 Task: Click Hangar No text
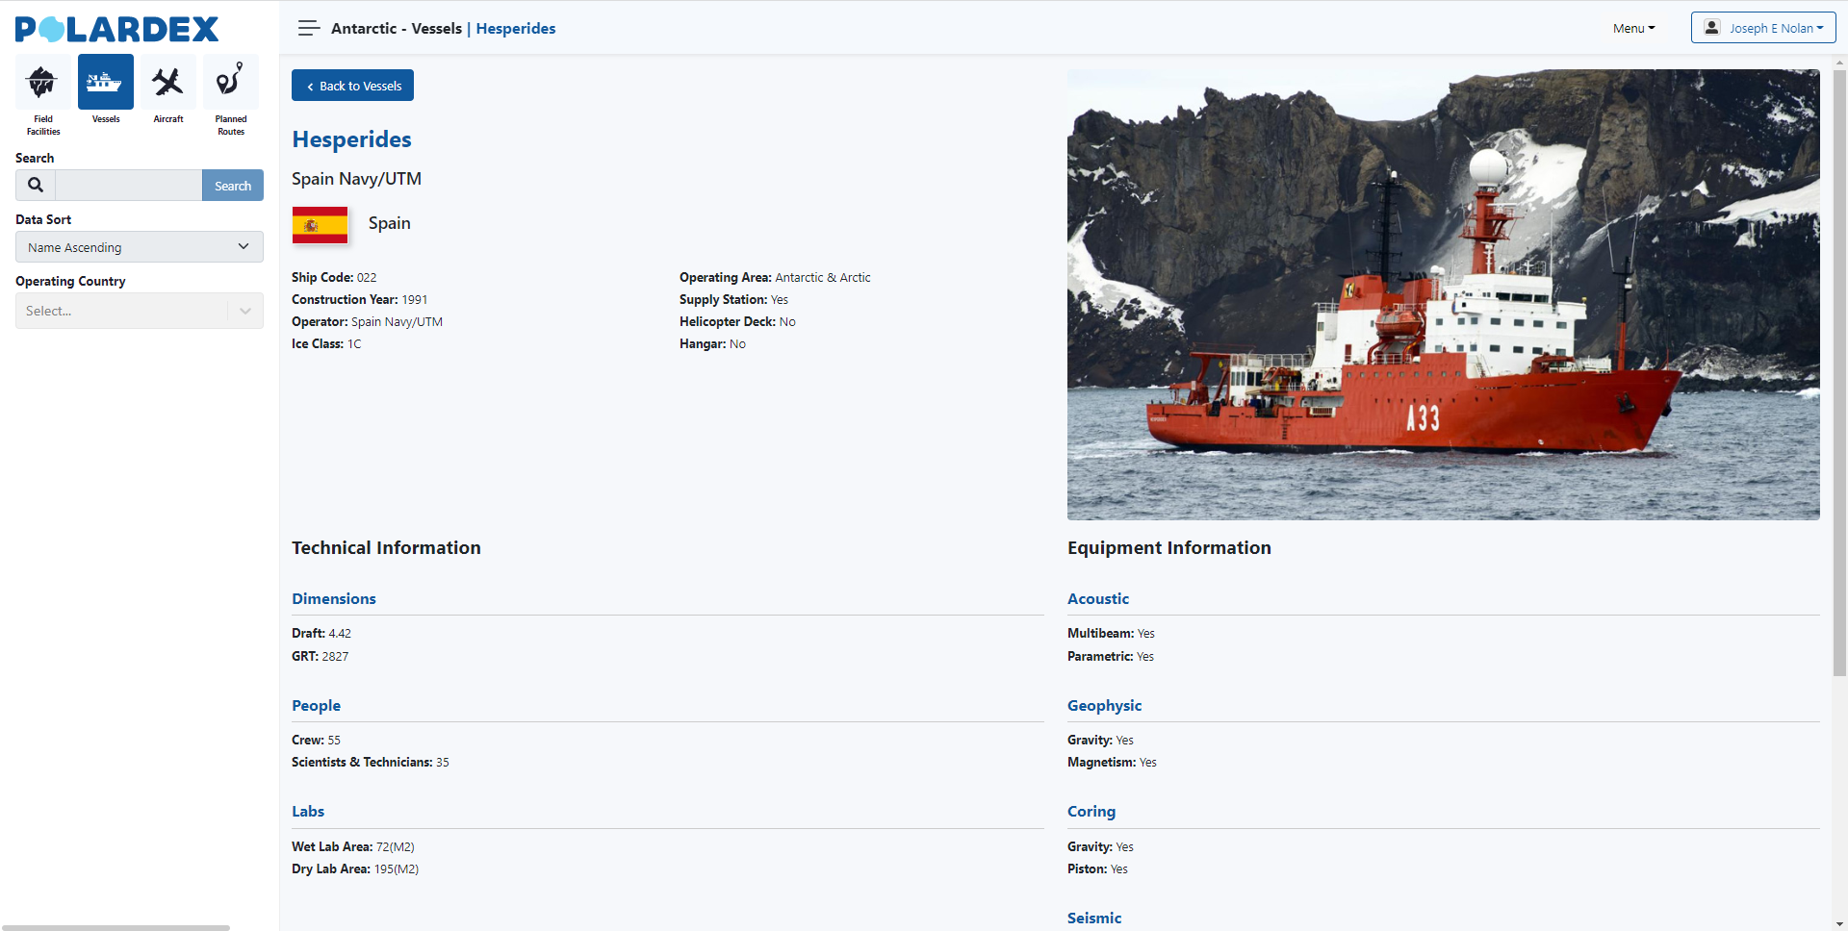[x=712, y=344]
